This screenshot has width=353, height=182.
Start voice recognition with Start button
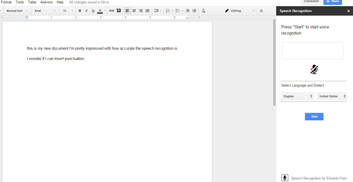pyautogui.click(x=314, y=116)
